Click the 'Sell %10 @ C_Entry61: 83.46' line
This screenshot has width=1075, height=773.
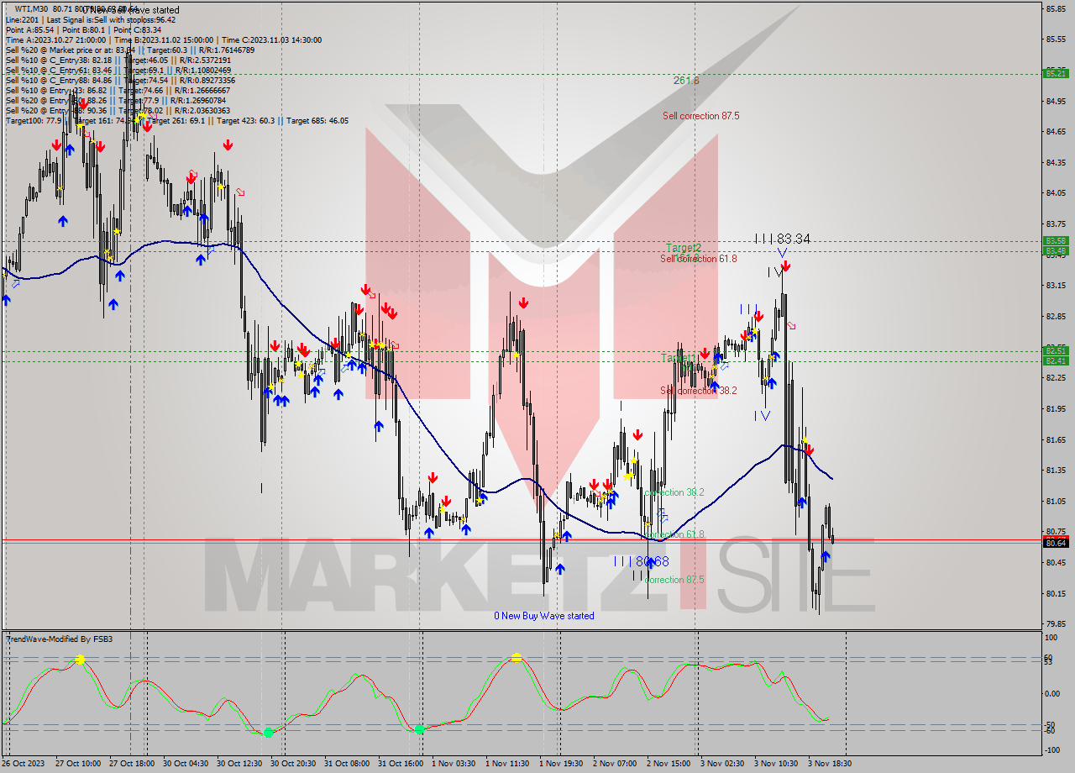coord(118,70)
